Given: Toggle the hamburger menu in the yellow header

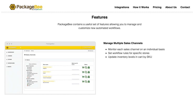Looking at the screenshot, I should coord(20,47).
